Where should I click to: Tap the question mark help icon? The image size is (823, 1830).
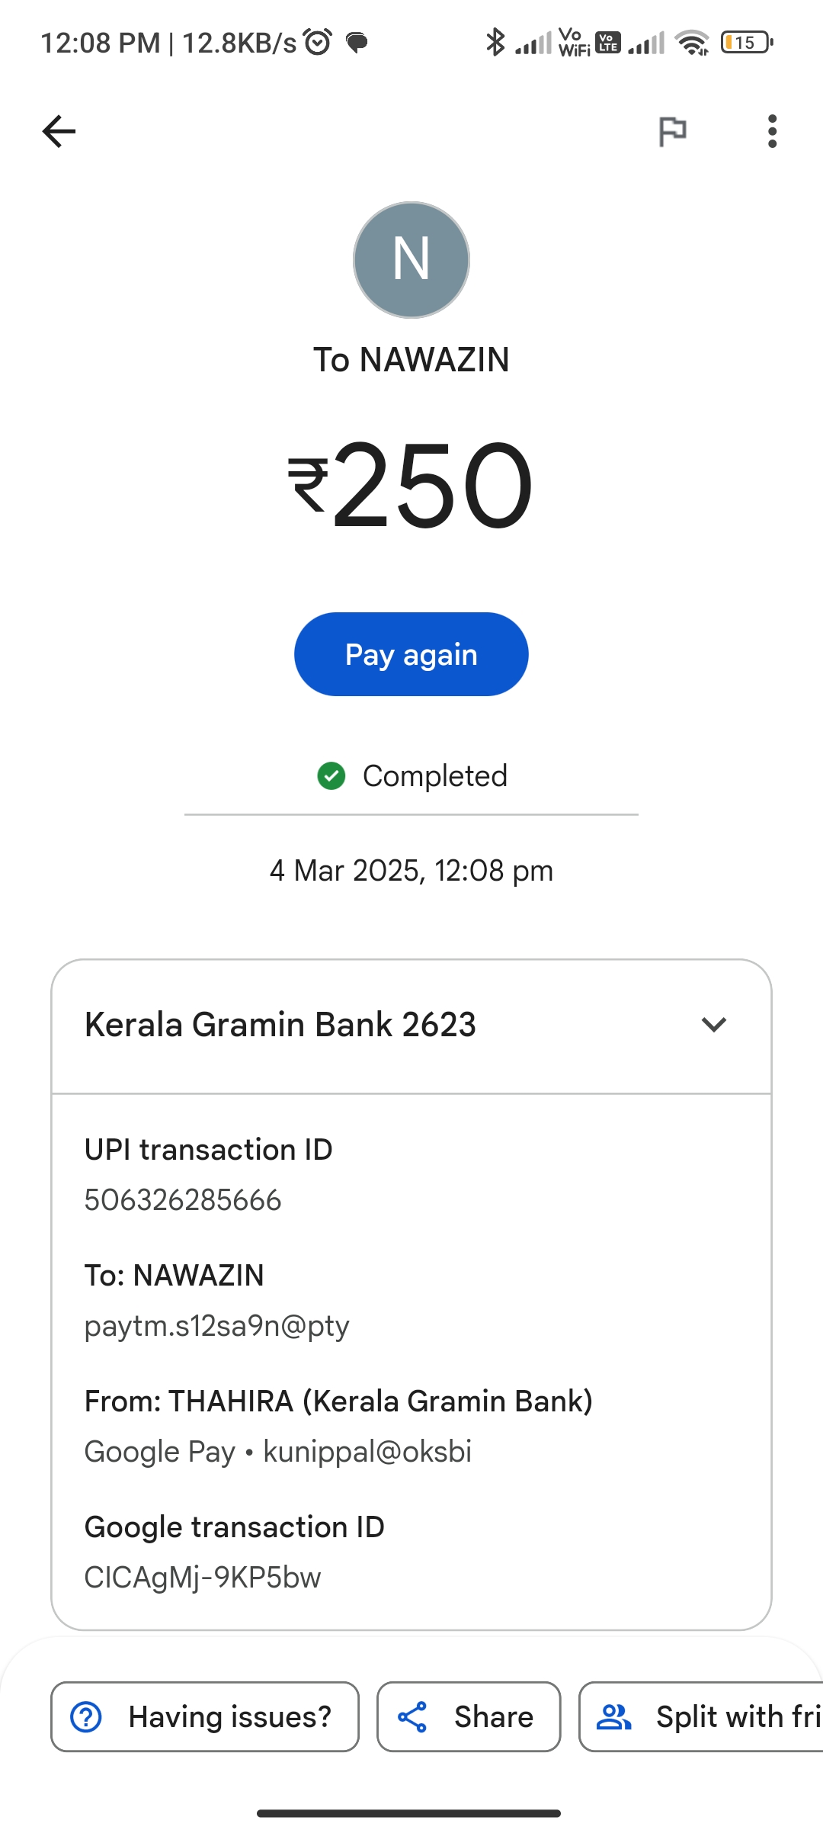(86, 1717)
